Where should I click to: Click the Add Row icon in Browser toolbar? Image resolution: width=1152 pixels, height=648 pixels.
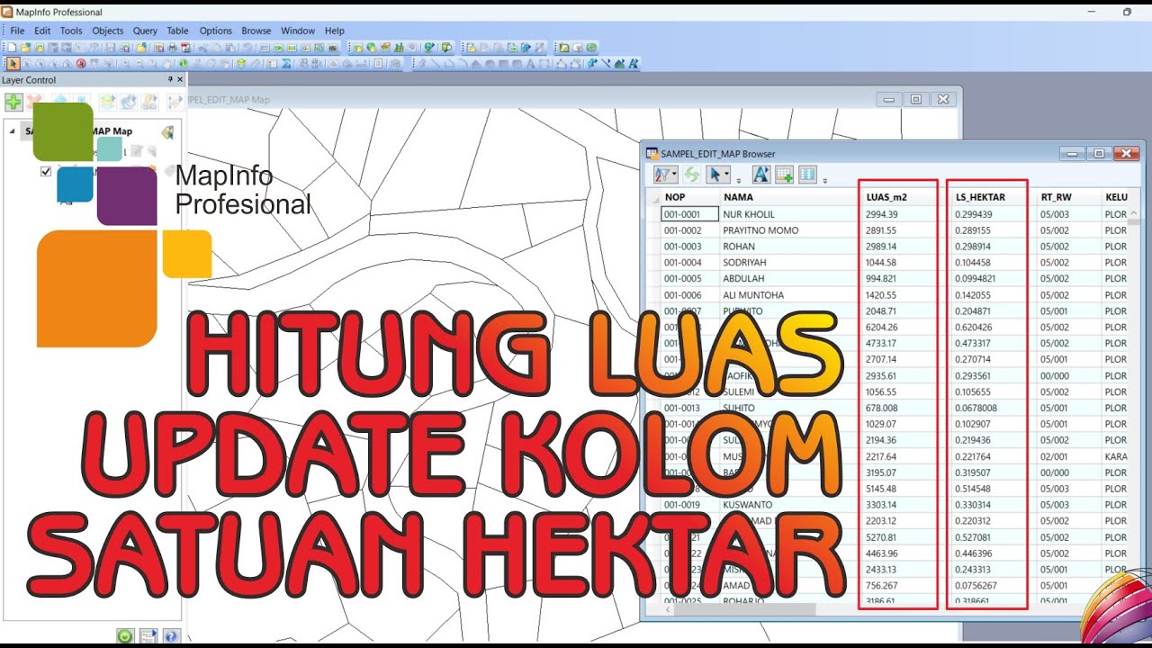(x=784, y=175)
